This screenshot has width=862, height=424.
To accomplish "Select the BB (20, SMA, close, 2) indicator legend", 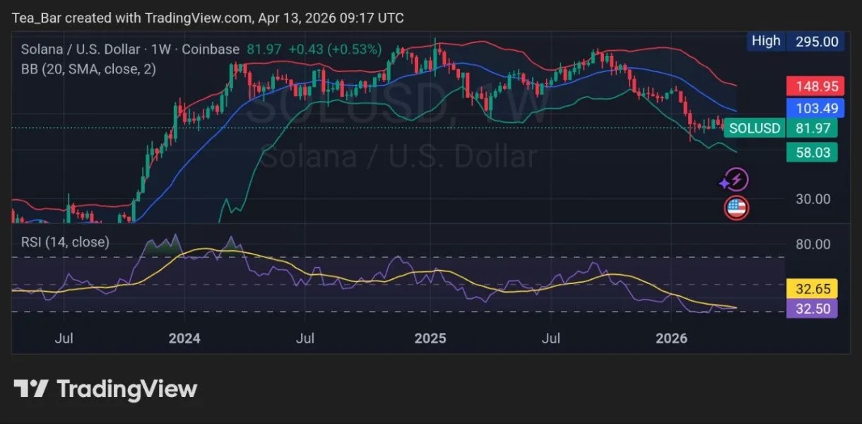I will tap(88, 69).
